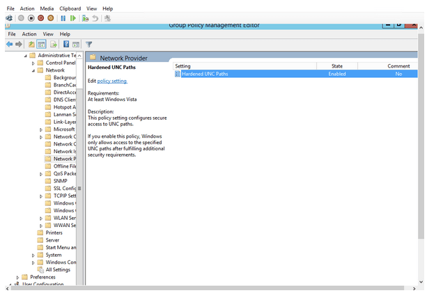Click the blue Help question mark icon
The image size is (427, 293).
[66, 44]
